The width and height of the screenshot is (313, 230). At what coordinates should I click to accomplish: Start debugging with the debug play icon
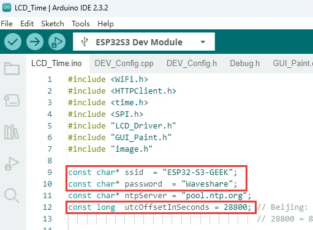(57, 42)
